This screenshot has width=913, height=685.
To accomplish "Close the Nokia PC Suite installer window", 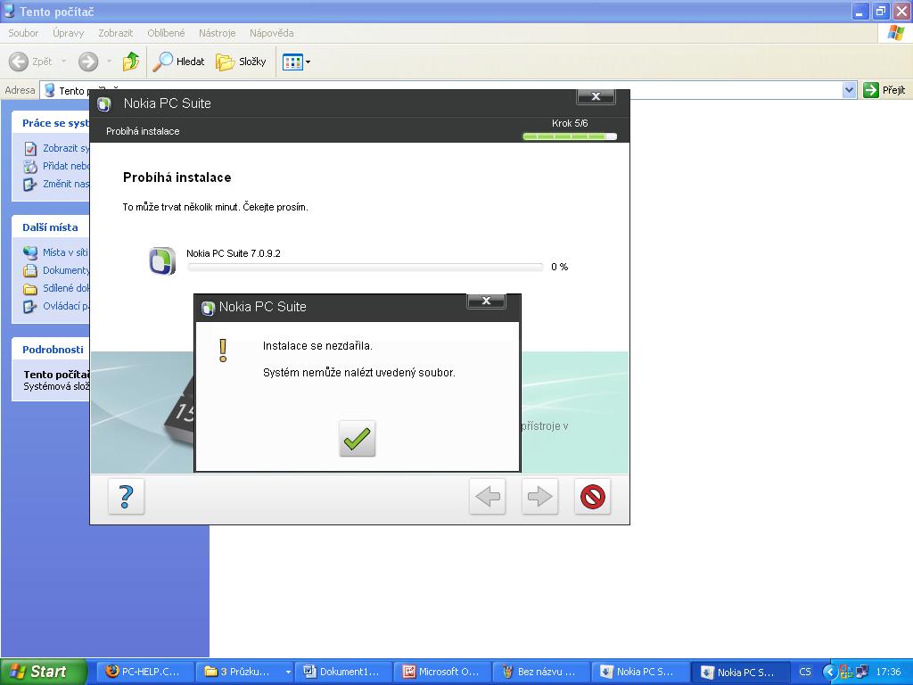I will pos(596,96).
